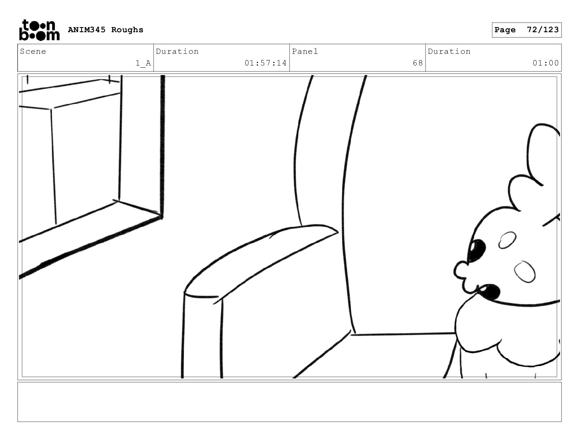This screenshot has height=448, width=579.
Task: Click the 'Panel' header label
Action: (305, 51)
